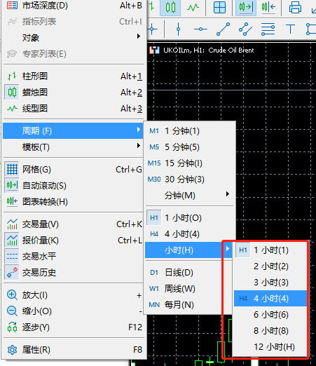The image size is (316, 366).
Task: Select 4 小时(4) in hours submenu
Action: click(270, 299)
